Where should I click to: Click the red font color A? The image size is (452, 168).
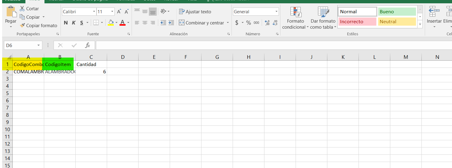[x=123, y=23]
